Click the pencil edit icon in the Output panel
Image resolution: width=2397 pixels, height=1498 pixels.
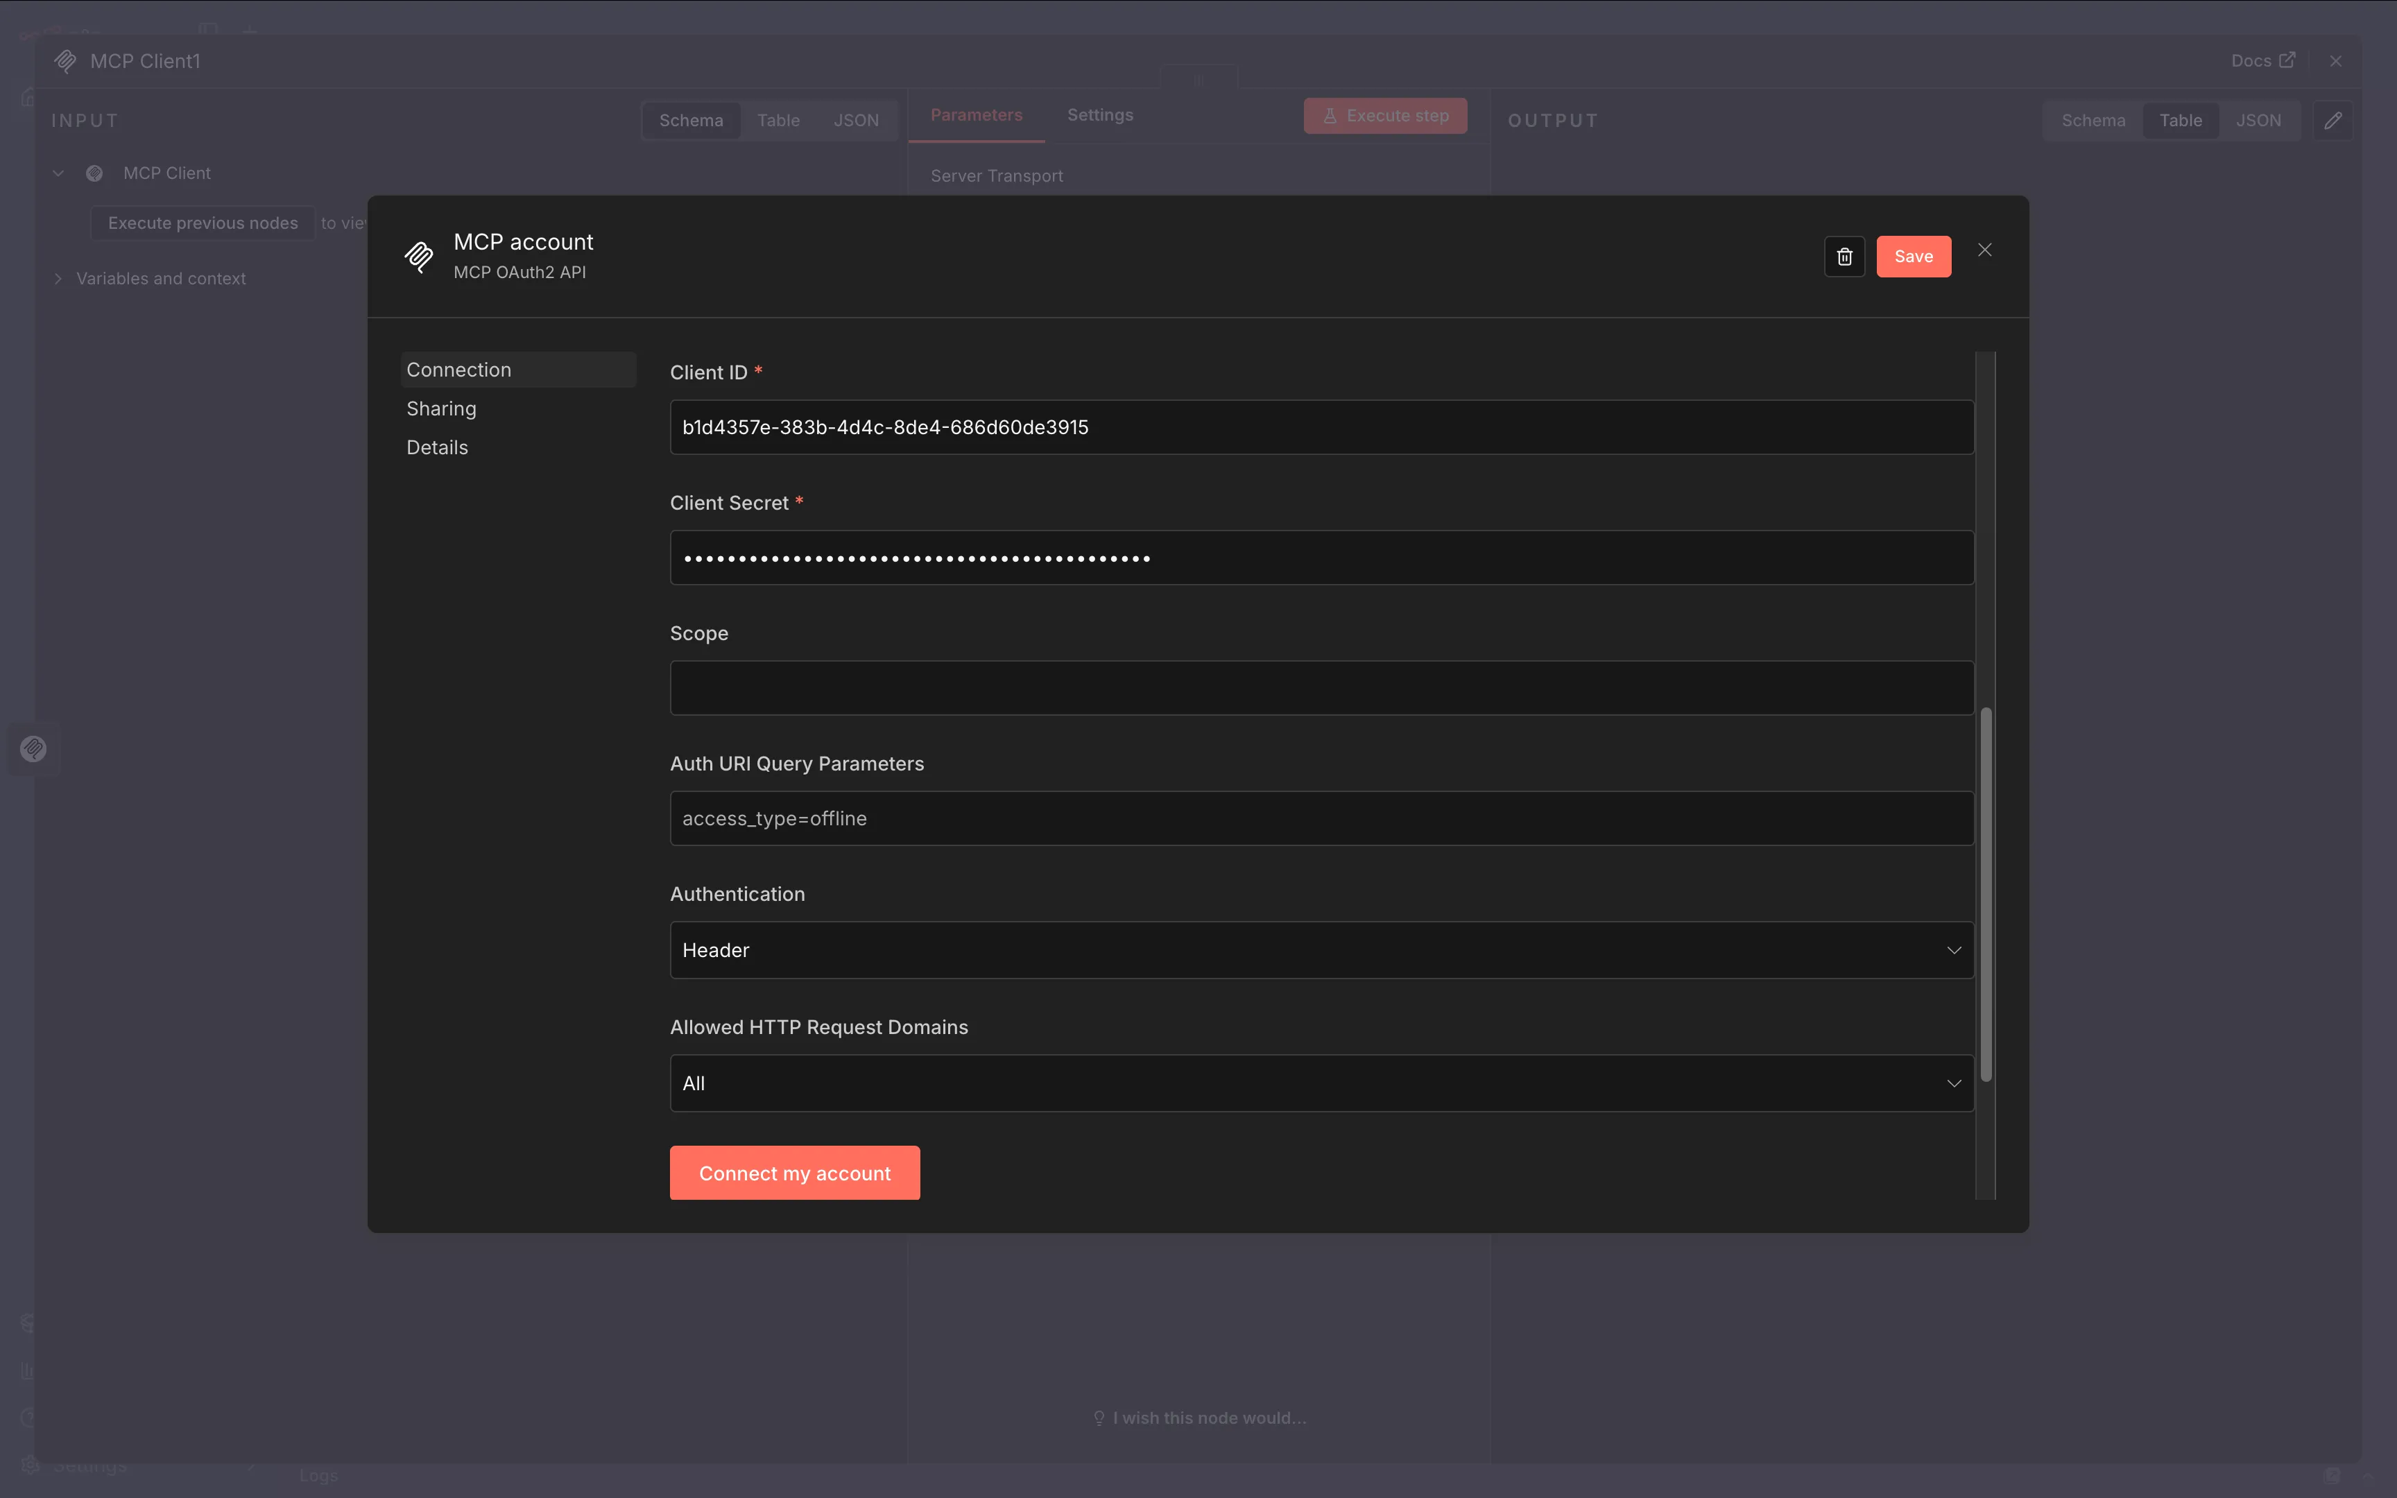tap(2334, 120)
